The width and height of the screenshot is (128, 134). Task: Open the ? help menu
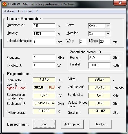(x=37, y=11)
